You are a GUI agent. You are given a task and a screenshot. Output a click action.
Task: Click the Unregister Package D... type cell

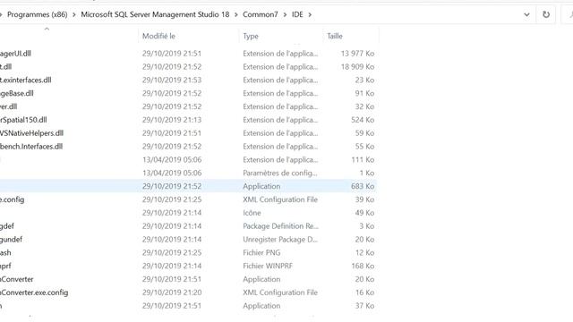tap(280, 239)
